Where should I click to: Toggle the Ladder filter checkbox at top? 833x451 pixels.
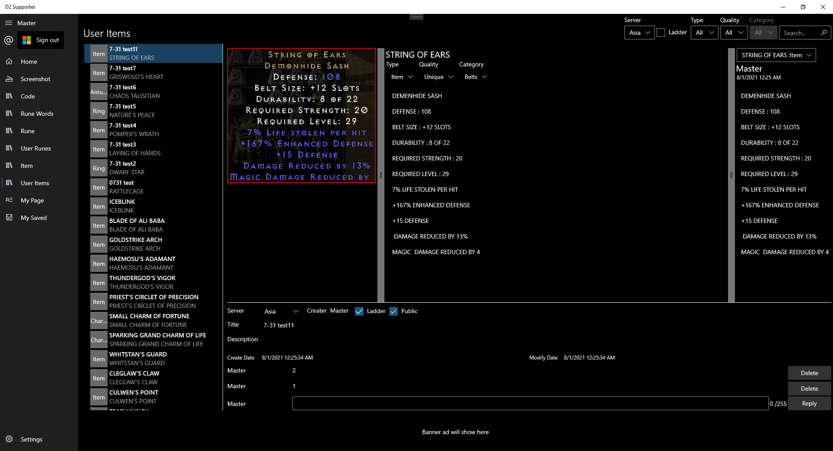[661, 33]
